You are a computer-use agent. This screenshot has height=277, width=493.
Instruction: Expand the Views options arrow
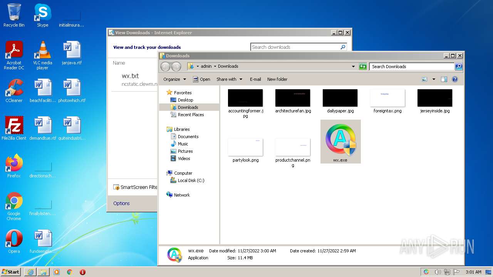(434, 79)
